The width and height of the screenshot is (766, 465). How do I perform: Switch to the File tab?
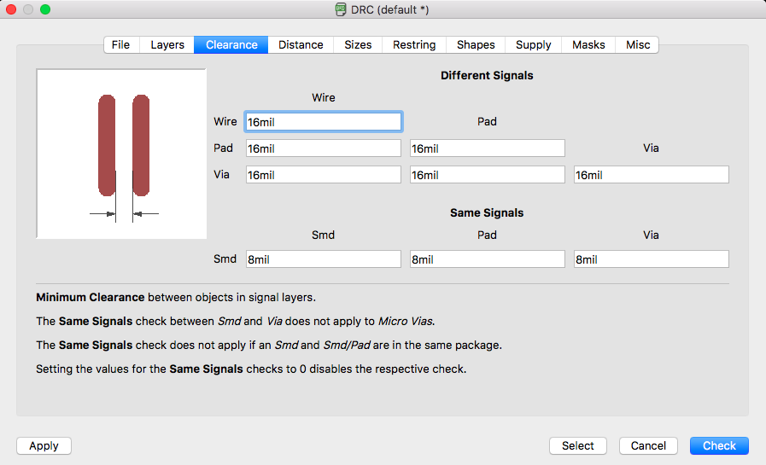[121, 45]
